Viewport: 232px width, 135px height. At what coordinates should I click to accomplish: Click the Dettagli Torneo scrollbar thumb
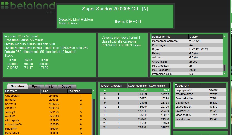[x=224, y=68]
